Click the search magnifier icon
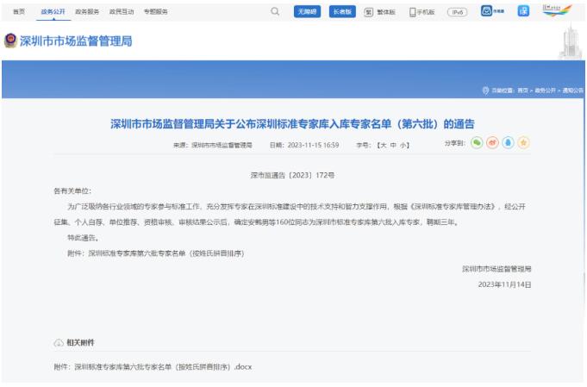The width and height of the screenshot is (587, 387). 275,11
